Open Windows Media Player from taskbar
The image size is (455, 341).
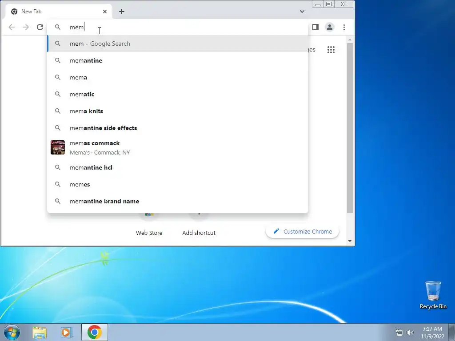[x=66, y=332]
